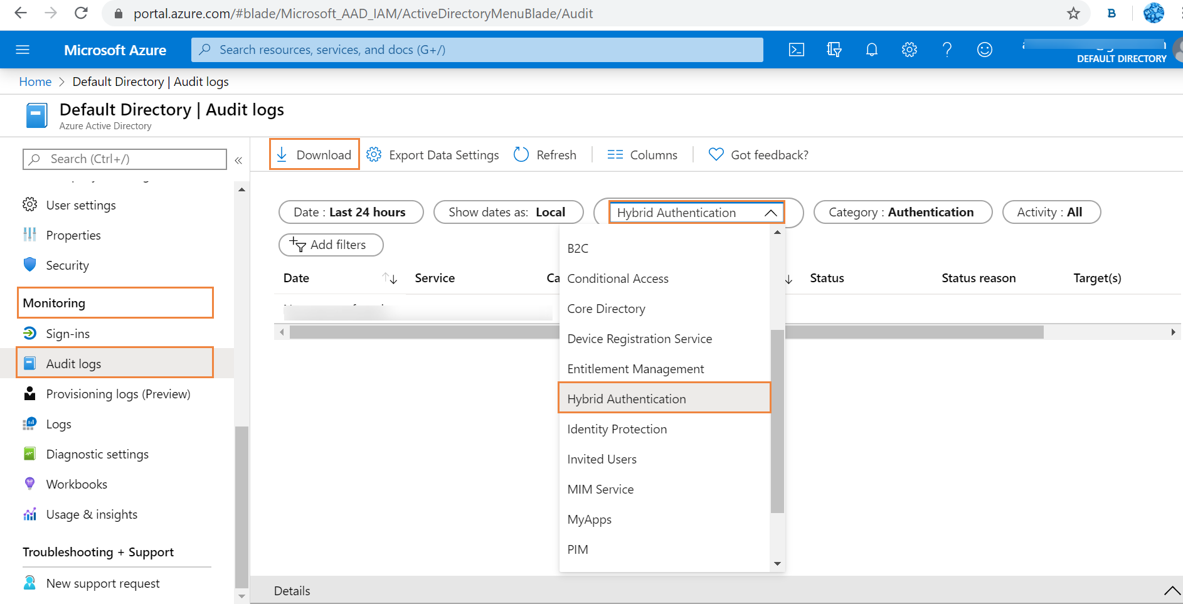The width and height of the screenshot is (1183, 604).
Task: Click the Diagnostic settings green icon
Action: (x=29, y=453)
